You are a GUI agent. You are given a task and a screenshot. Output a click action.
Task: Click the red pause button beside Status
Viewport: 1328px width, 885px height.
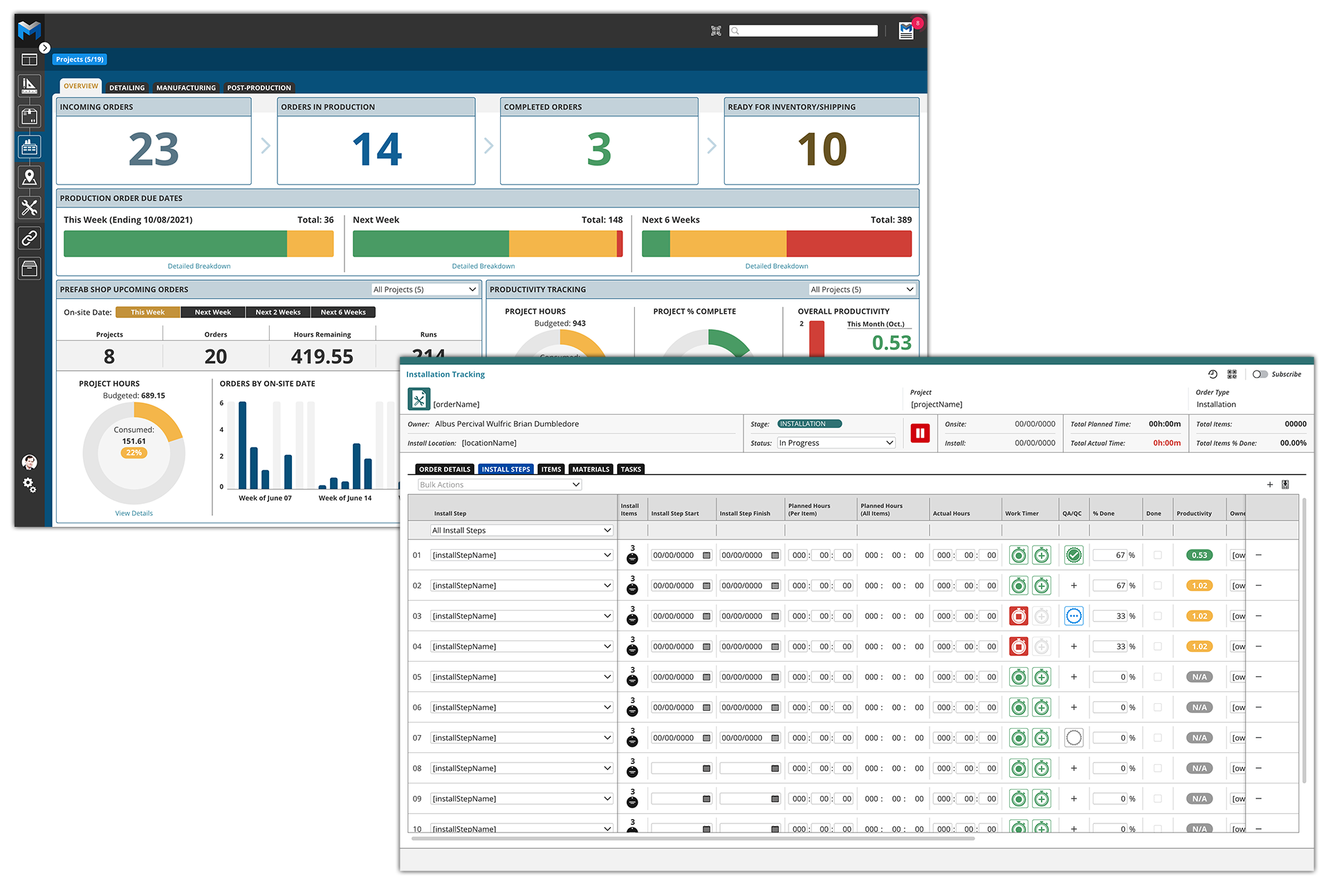click(x=920, y=434)
